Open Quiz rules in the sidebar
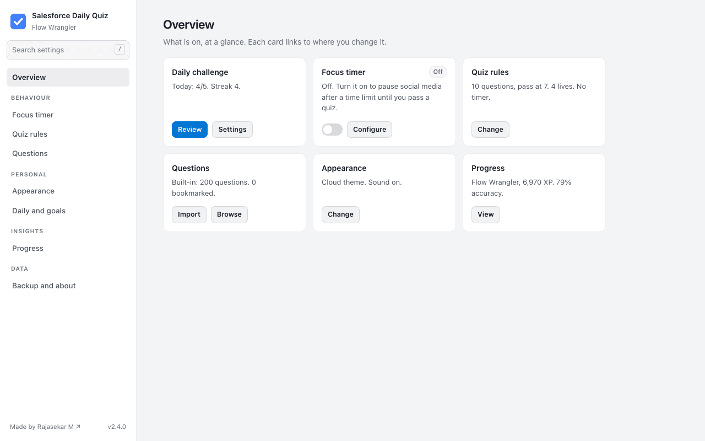The image size is (705, 441). (68, 134)
